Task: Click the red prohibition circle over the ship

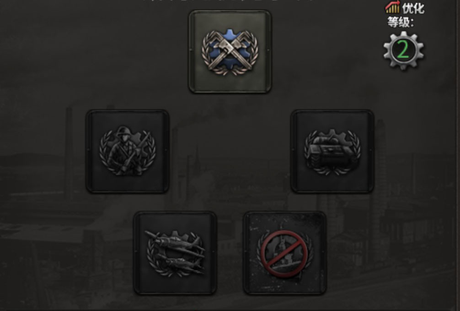Action: point(284,254)
